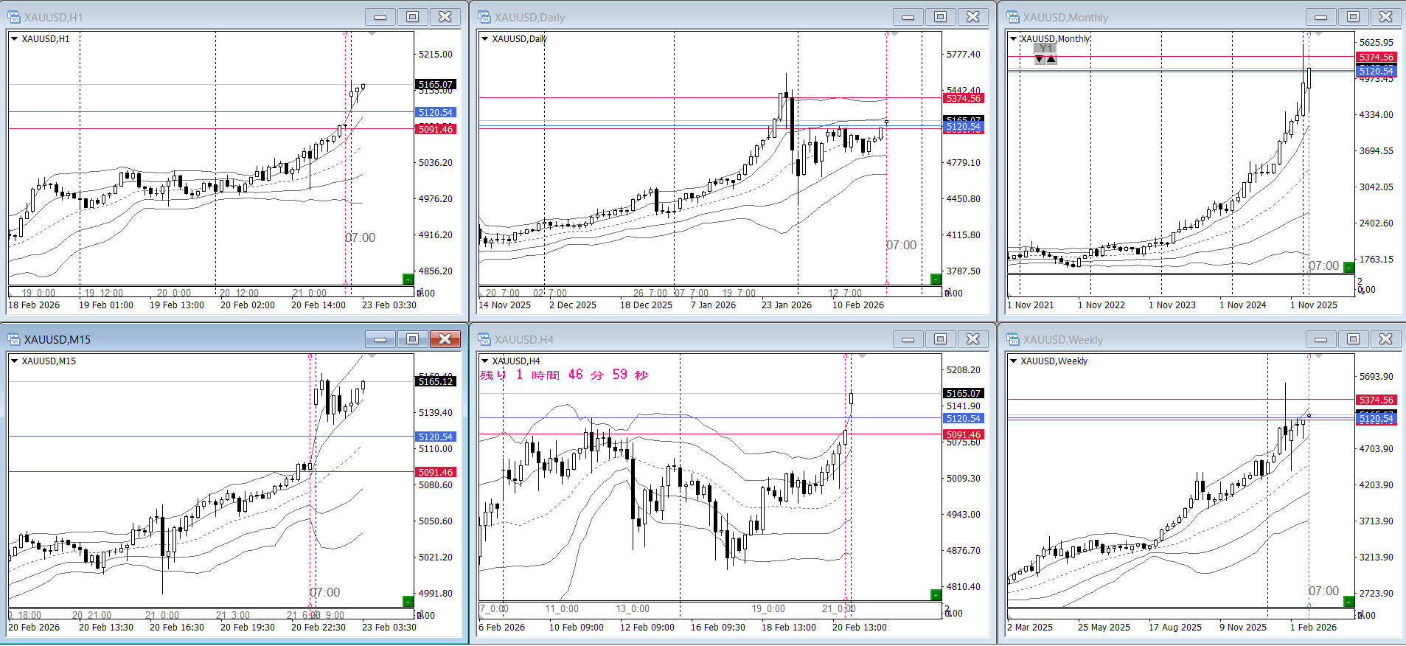Click the green minus button on Monthly chart

coord(1348,267)
